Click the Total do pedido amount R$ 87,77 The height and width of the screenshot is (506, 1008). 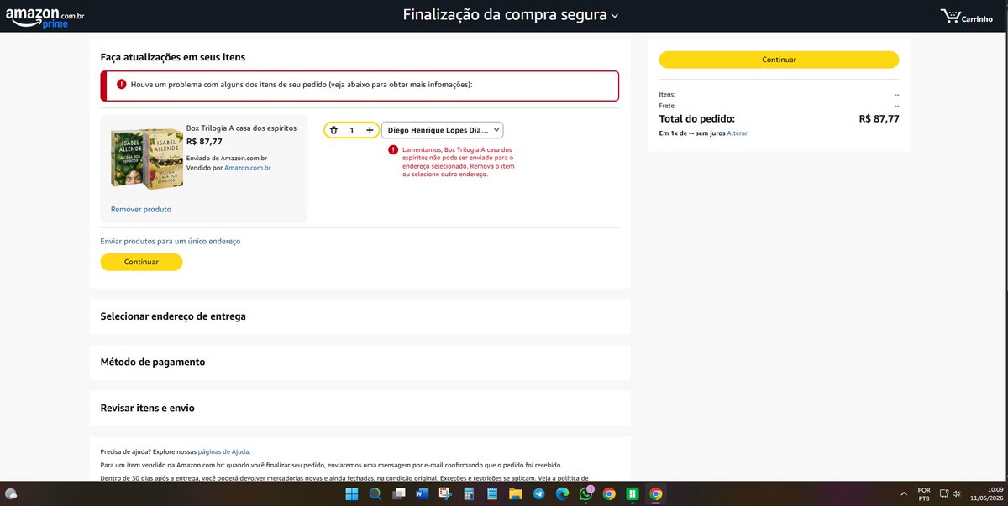tap(879, 119)
